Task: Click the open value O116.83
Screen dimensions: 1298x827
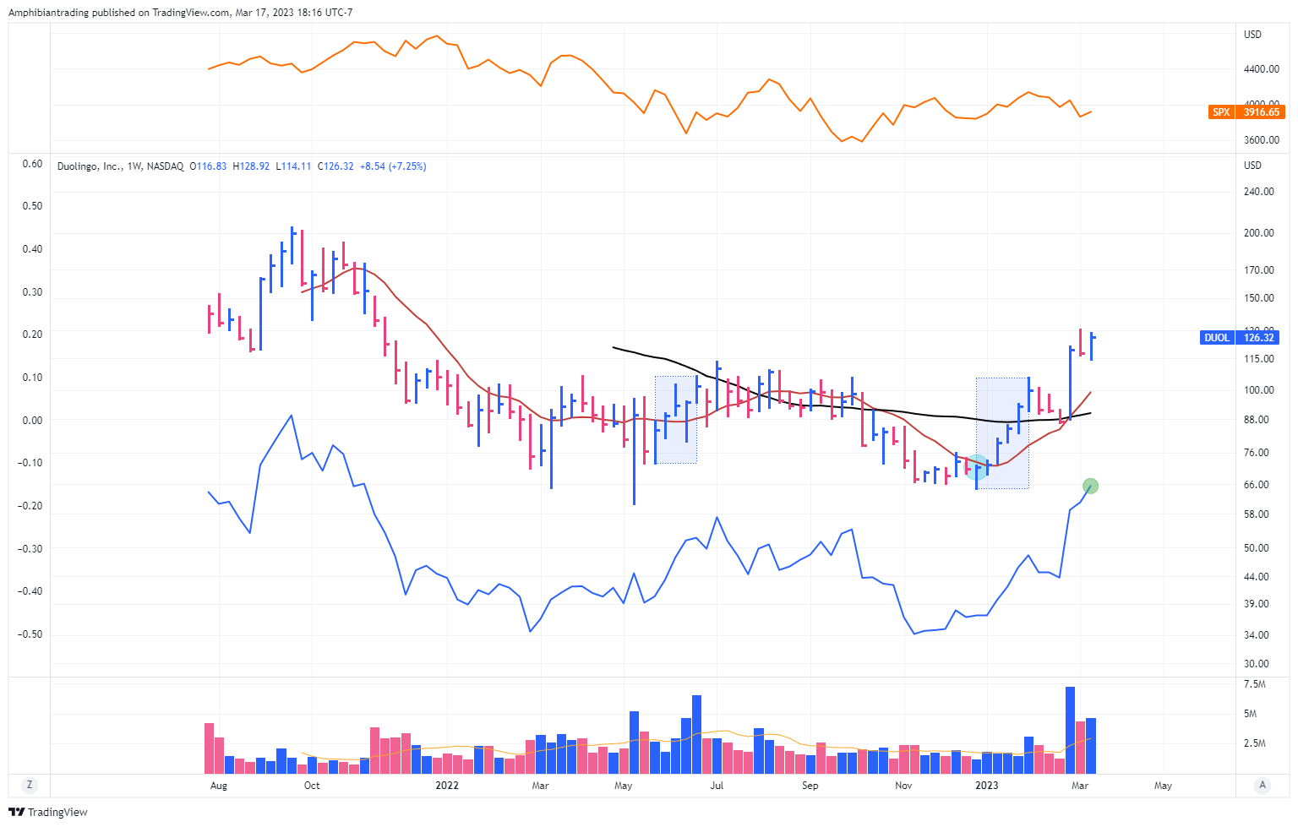Action: [x=208, y=166]
